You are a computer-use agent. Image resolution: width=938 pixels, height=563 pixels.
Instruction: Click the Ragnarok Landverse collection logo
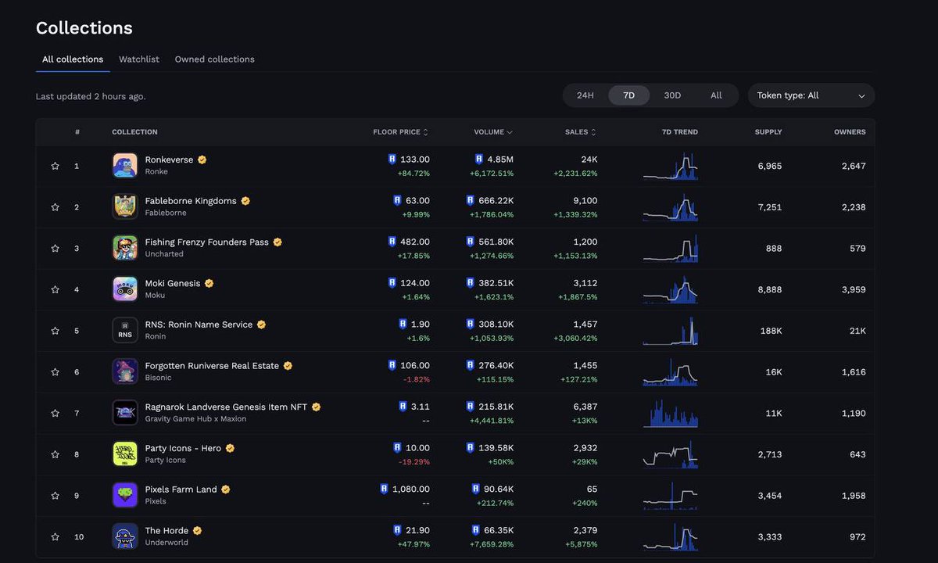(x=125, y=413)
